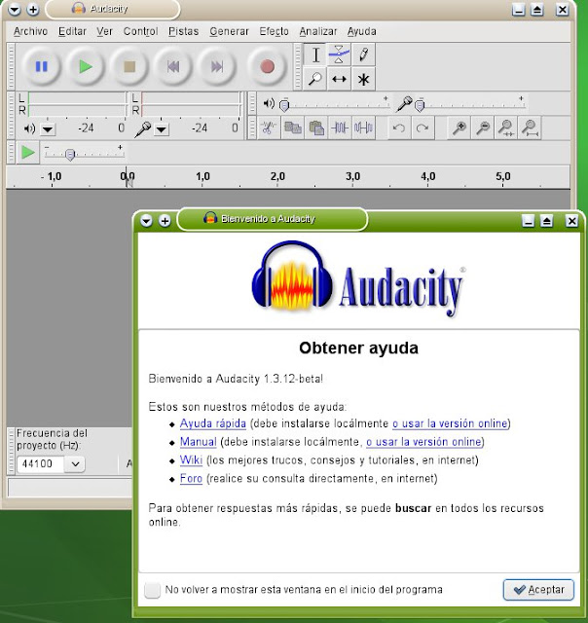Click the Play-at-speed green button

pyautogui.click(x=27, y=152)
